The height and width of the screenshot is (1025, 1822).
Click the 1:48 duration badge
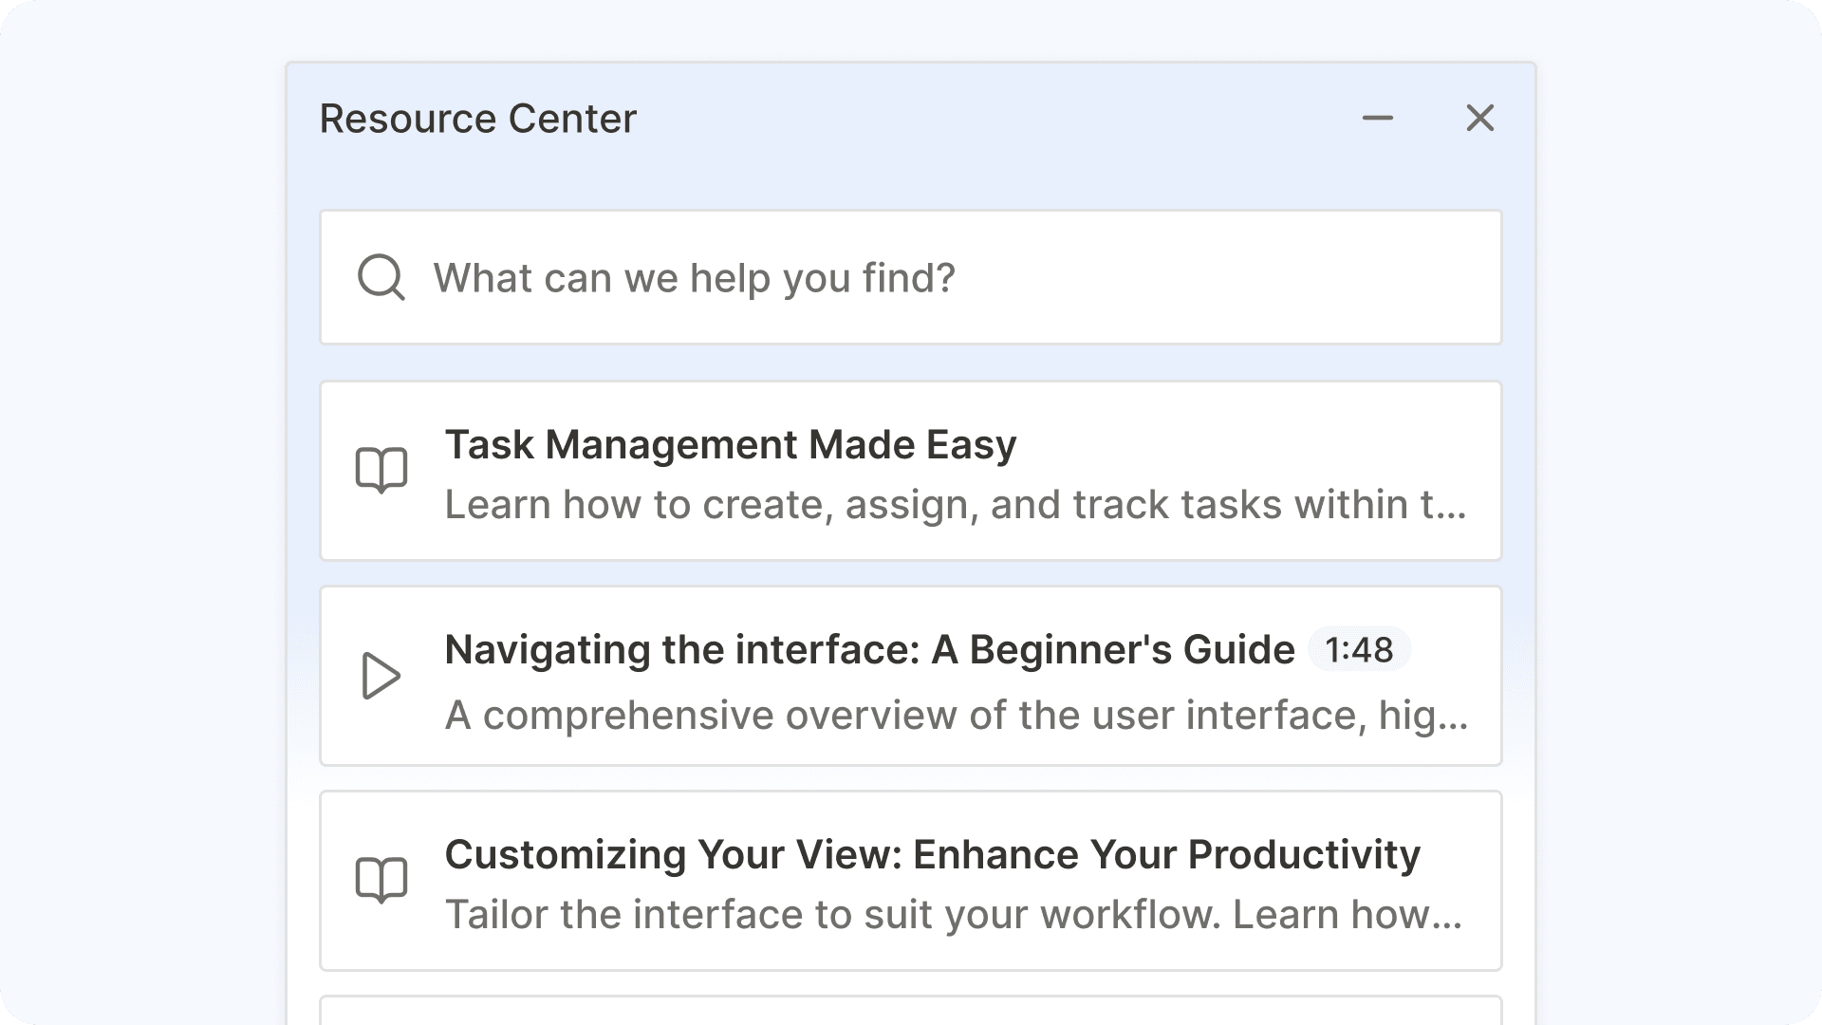(1359, 649)
